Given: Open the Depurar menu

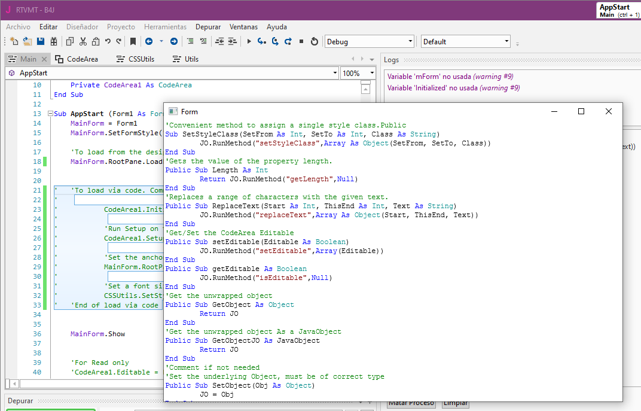Looking at the screenshot, I should click(x=208, y=27).
